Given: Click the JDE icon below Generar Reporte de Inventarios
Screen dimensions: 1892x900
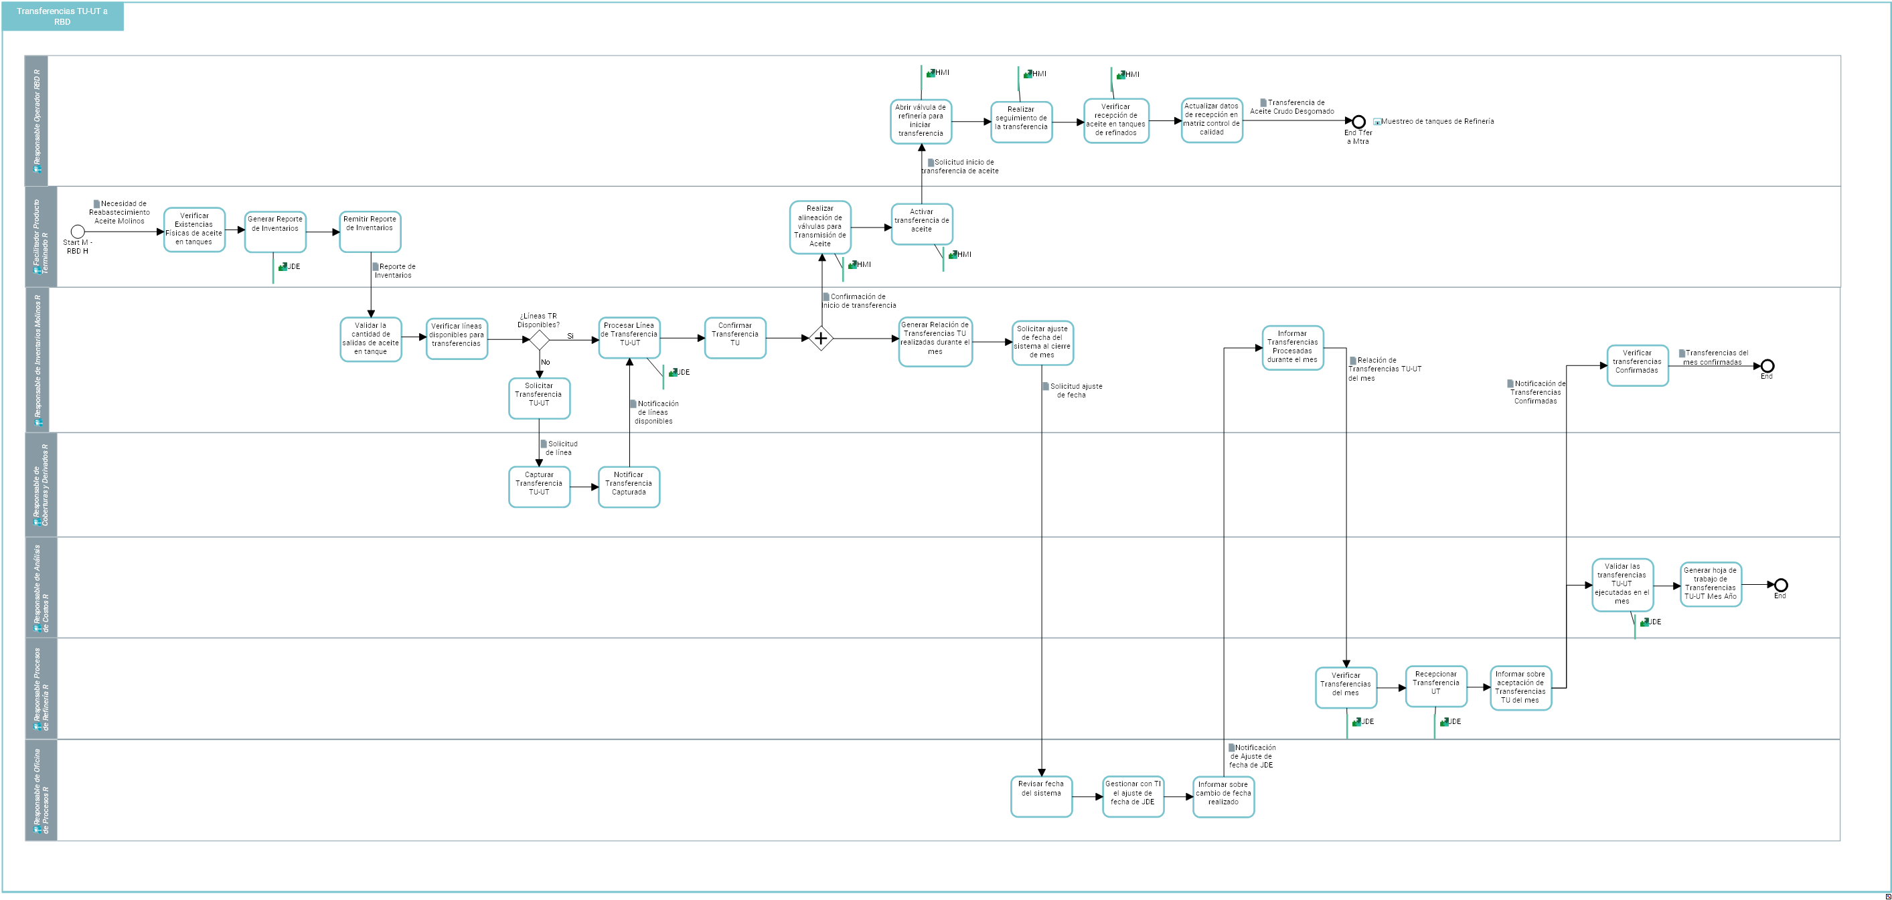Looking at the screenshot, I should click(x=283, y=266).
